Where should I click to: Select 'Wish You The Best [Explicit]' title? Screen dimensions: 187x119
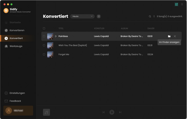73,45
